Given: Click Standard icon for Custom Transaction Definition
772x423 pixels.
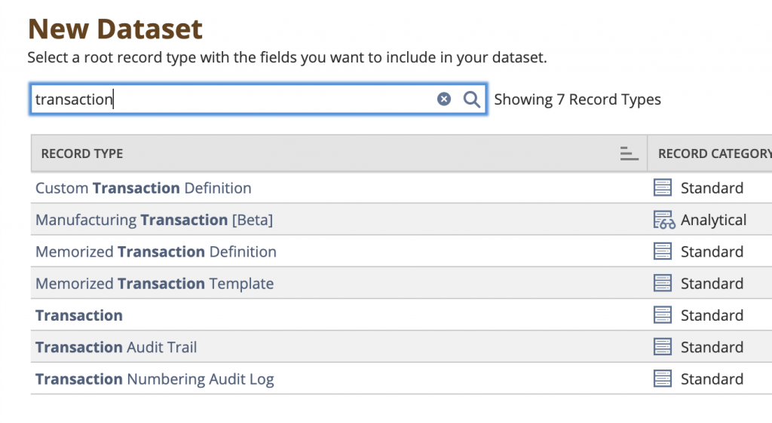Looking at the screenshot, I should tap(663, 188).
